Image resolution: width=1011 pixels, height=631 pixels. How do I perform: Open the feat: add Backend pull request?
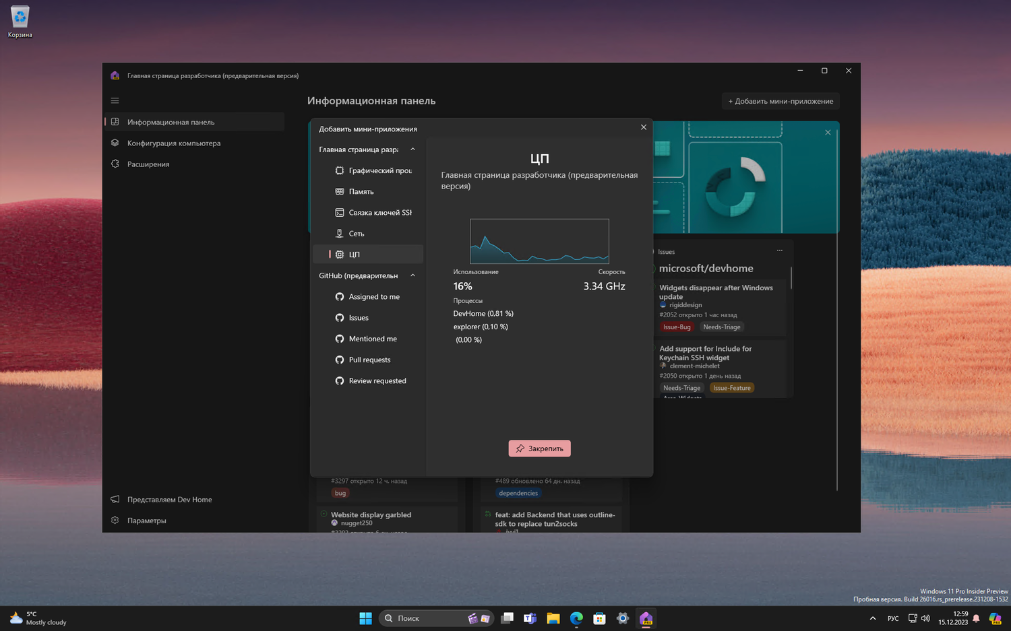coord(555,519)
